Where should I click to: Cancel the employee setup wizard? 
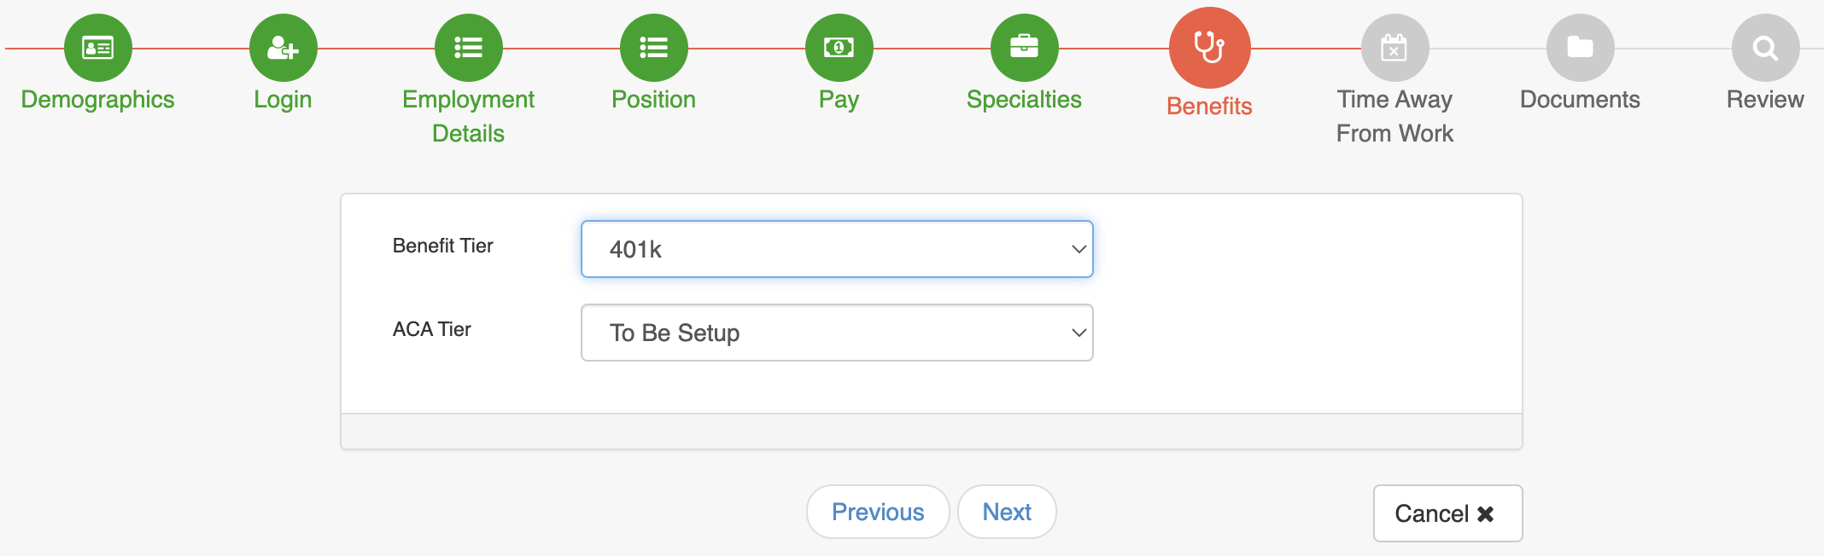[x=1447, y=513]
